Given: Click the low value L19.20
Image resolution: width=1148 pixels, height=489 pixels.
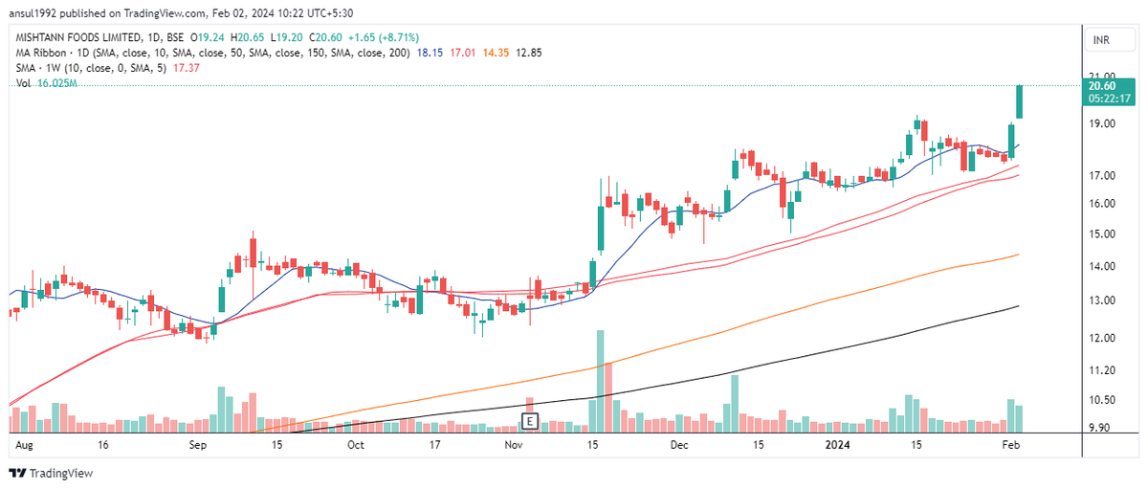Looking at the screenshot, I should point(285,39).
